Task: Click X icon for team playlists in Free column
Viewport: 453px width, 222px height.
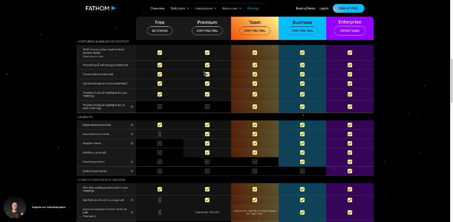Action: [x=160, y=106]
